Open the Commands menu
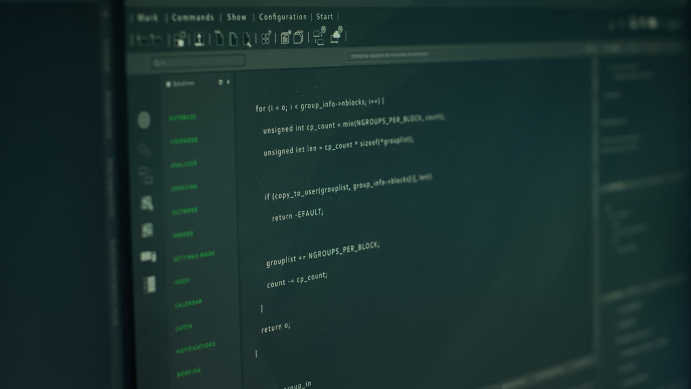The image size is (691, 389). click(x=192, y=17)
